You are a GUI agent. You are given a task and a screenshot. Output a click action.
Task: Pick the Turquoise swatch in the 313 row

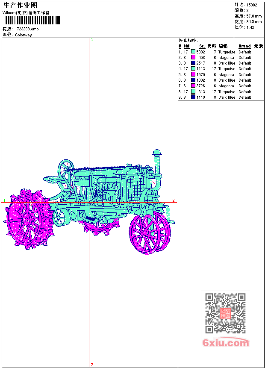tap(193, 91)
